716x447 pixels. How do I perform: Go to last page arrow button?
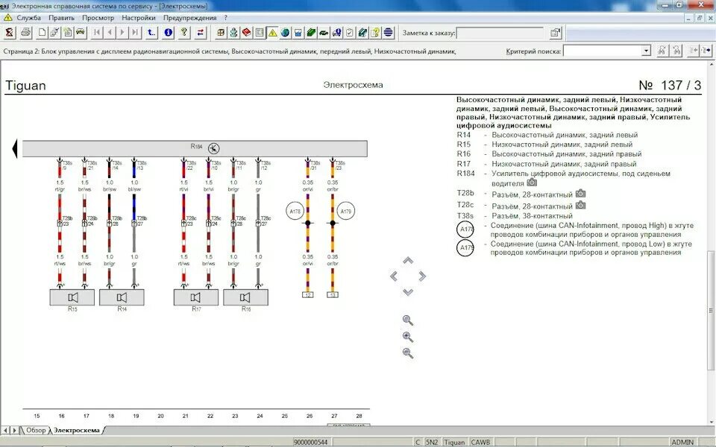135,32
